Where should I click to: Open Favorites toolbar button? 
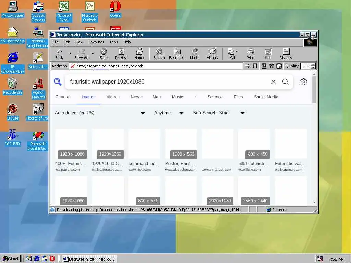coord(177,54)
